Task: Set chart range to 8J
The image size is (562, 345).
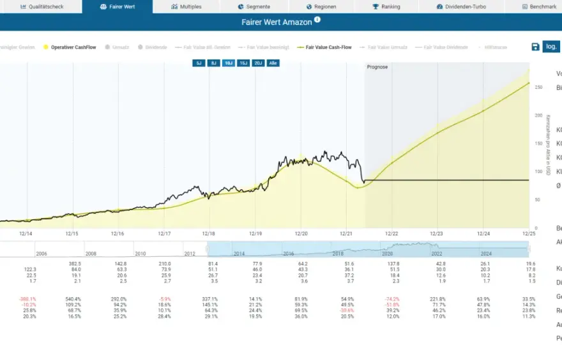Action: pyautogui.click(x=213, y=63)
